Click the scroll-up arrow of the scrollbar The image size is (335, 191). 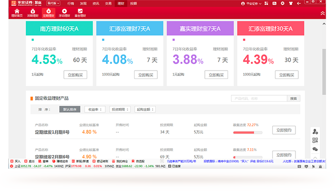coord(324,24)
